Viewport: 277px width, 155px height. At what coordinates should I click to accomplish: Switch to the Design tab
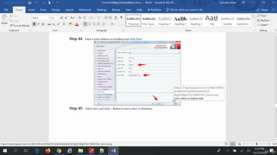coord(56,10)
